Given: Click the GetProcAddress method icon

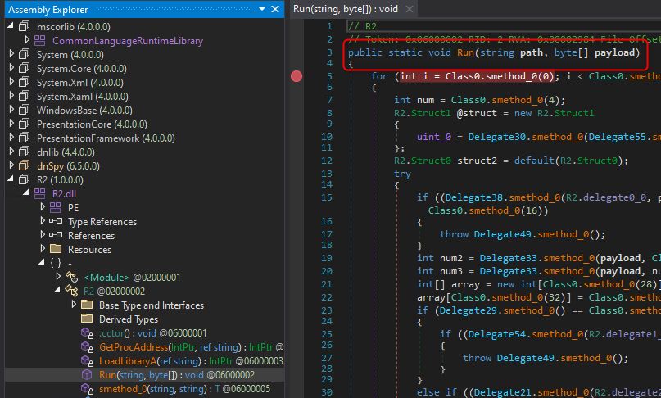Looking at the screenshot, I should click(88, 347).
